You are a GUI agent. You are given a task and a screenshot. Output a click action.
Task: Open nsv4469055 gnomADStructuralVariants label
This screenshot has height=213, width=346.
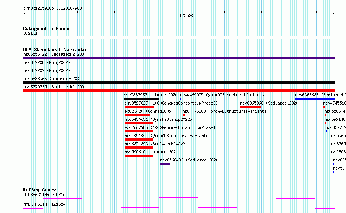[223, 95]
